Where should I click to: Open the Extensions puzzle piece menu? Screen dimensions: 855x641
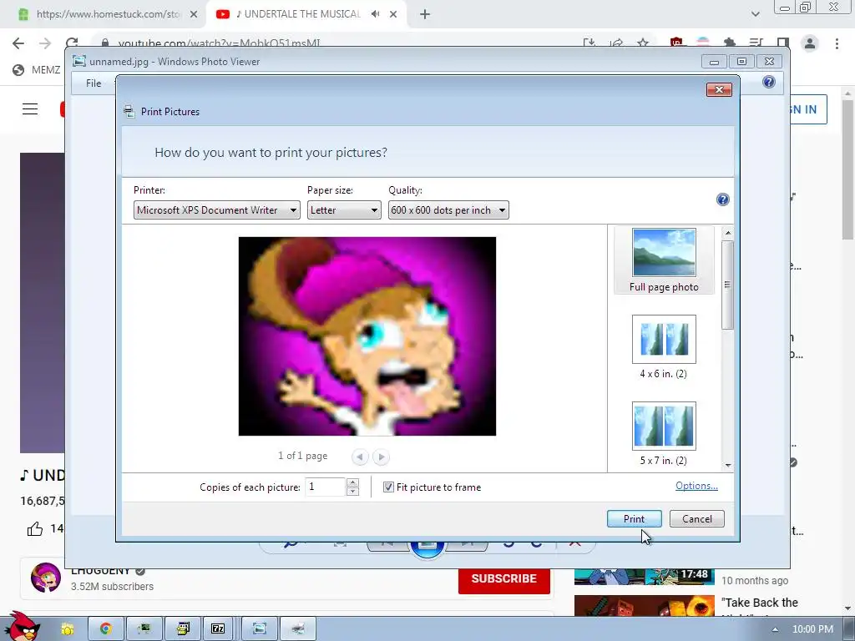point(730,42)
